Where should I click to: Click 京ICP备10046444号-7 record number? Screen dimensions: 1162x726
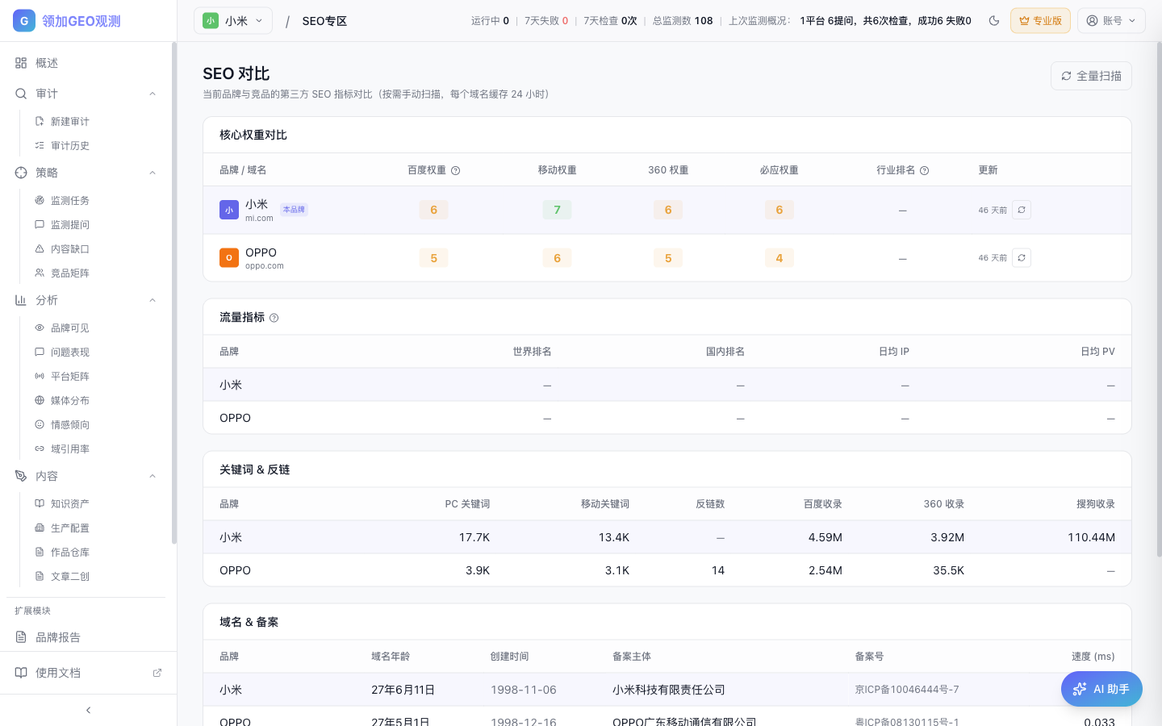(907, 690)
